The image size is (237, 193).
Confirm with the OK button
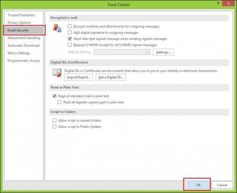pyautogui.click(x=198, y=185)
